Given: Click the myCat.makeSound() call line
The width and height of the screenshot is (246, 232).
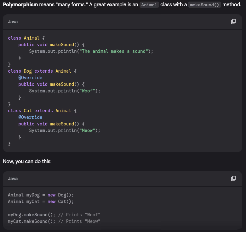Looking at the screenshot, I should 31,221.
